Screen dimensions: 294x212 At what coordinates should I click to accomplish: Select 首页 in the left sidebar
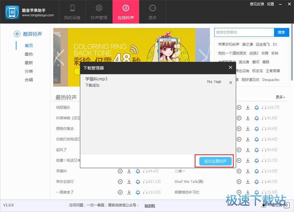pyautogui.click(x=29, y=46)
